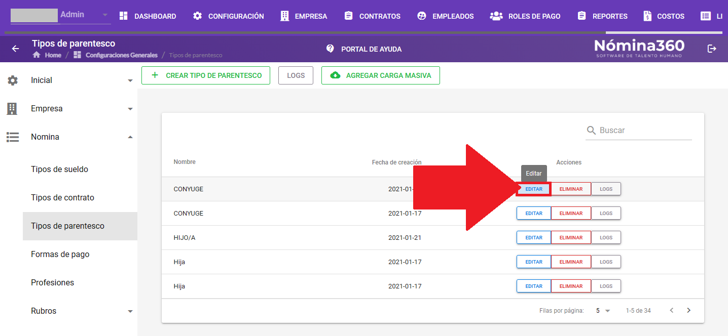The image size is (728, 336).
Task: Click the Dashboard grid icon
Action: [x=123, y=16]
